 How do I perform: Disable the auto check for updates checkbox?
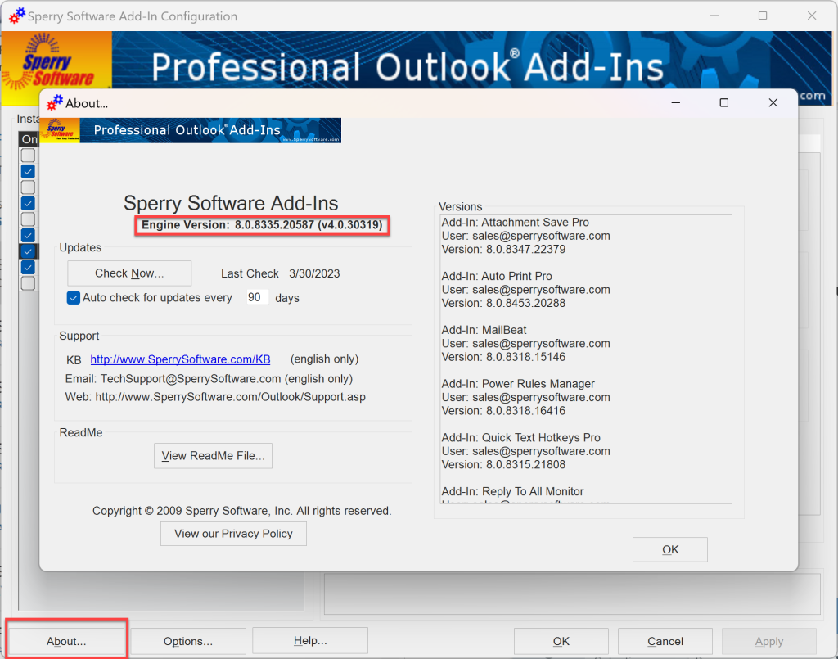(x=73, y=298)
